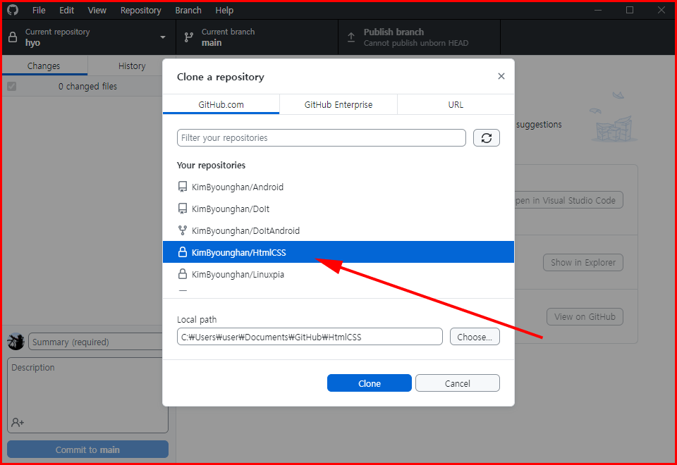Click the 0 changed files label
This screenshot has height=465, width=677.
(87, 86)
